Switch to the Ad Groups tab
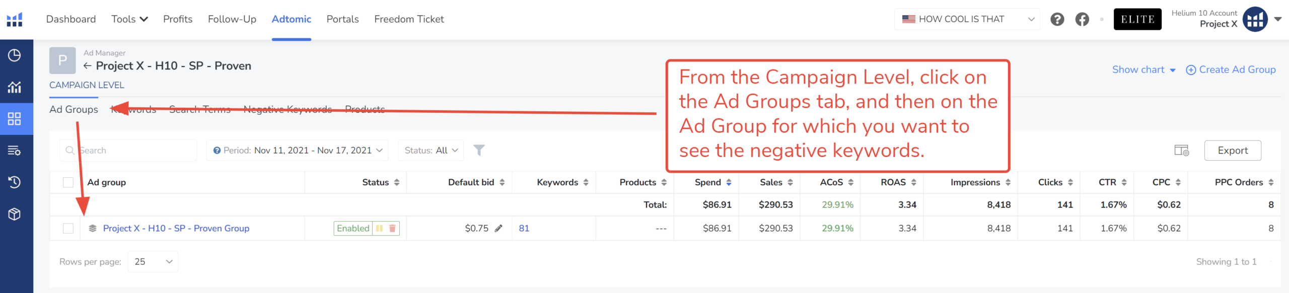 (x=74, y=109)
